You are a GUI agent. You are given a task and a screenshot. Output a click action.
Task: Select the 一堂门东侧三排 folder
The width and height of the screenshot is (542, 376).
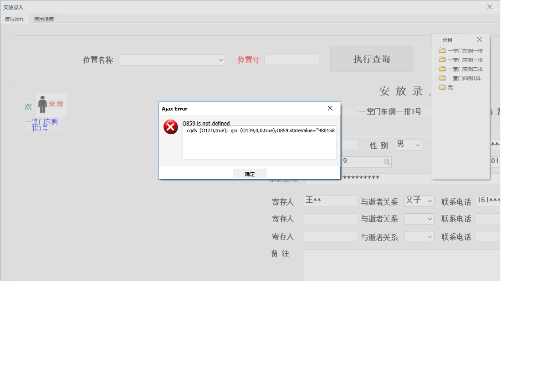[x=465, y=60]
